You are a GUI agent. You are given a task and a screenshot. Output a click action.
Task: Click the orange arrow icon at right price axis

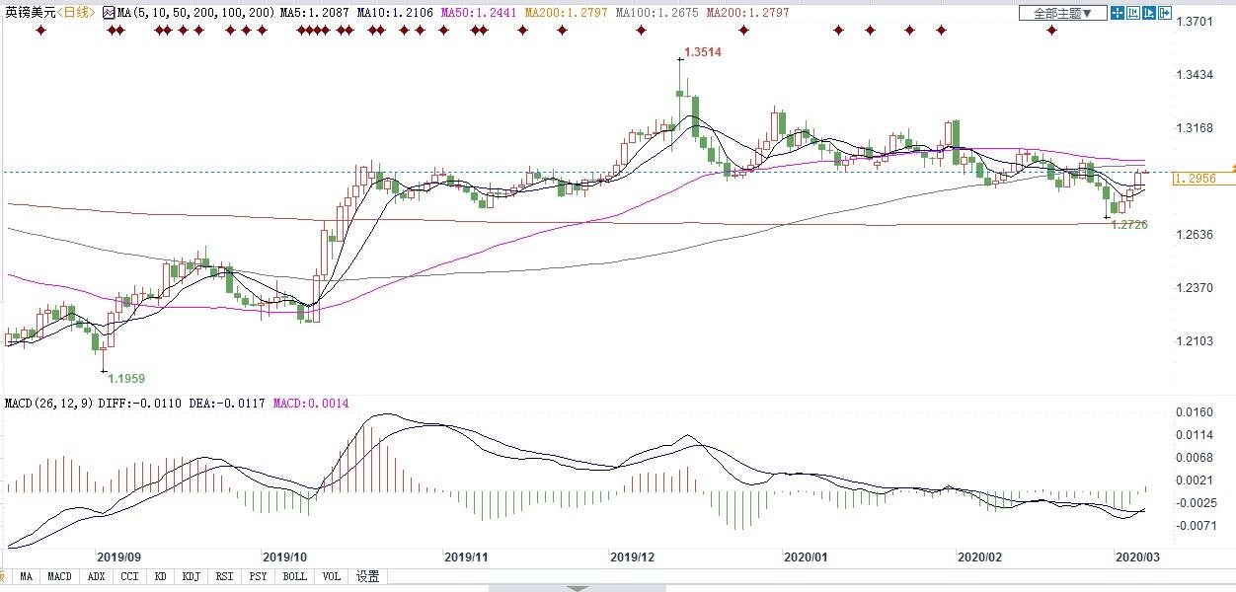click(x=1233, y=168)
